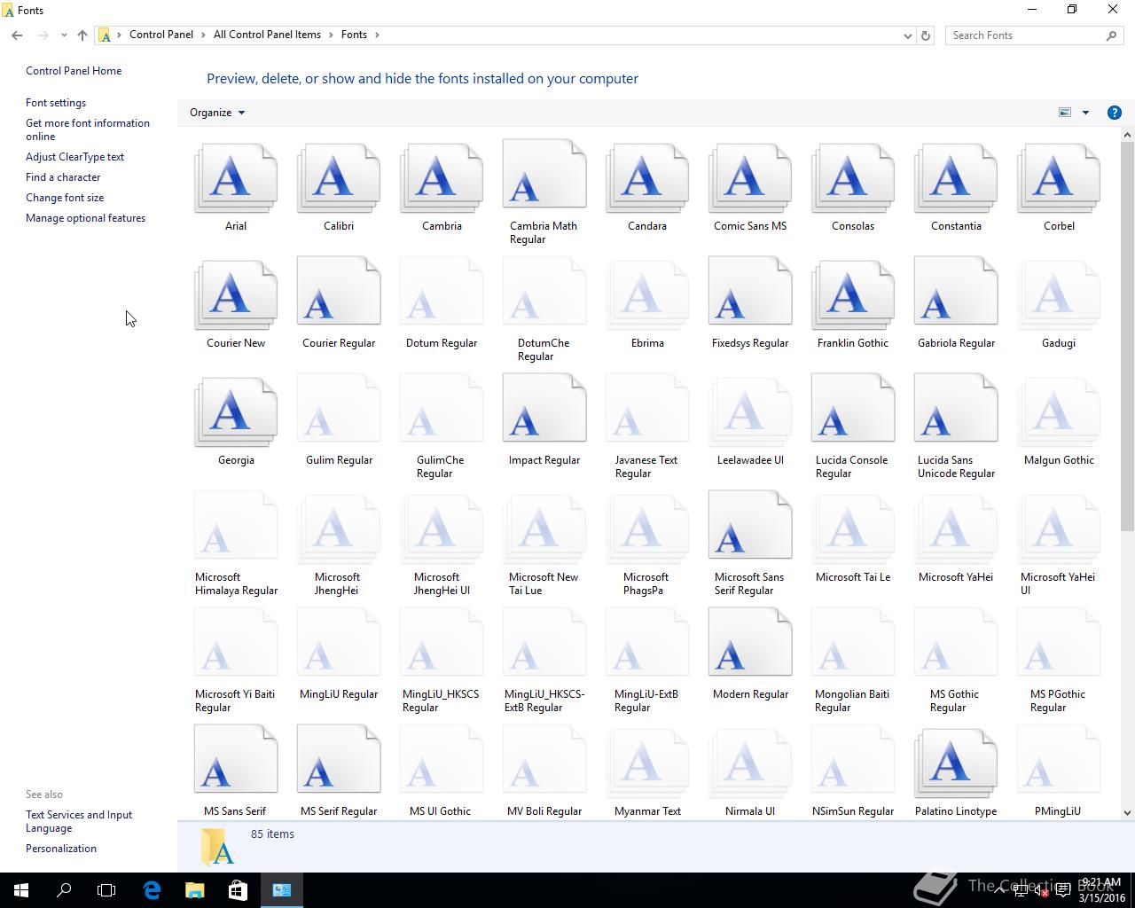Open Manage optional features link

click(85, 218)
